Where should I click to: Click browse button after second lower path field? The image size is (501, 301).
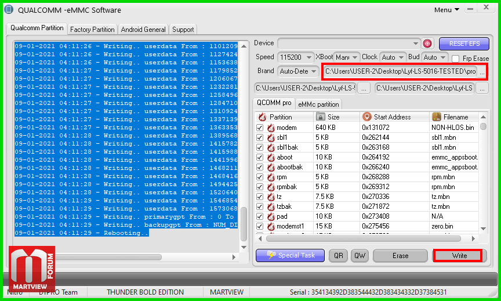point(482,88)
